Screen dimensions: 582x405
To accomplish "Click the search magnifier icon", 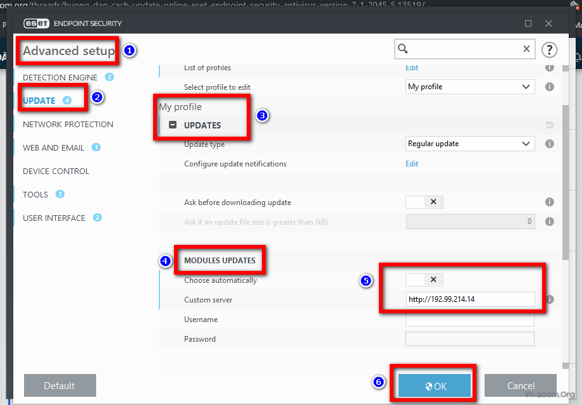I will (x=403, y=49).
